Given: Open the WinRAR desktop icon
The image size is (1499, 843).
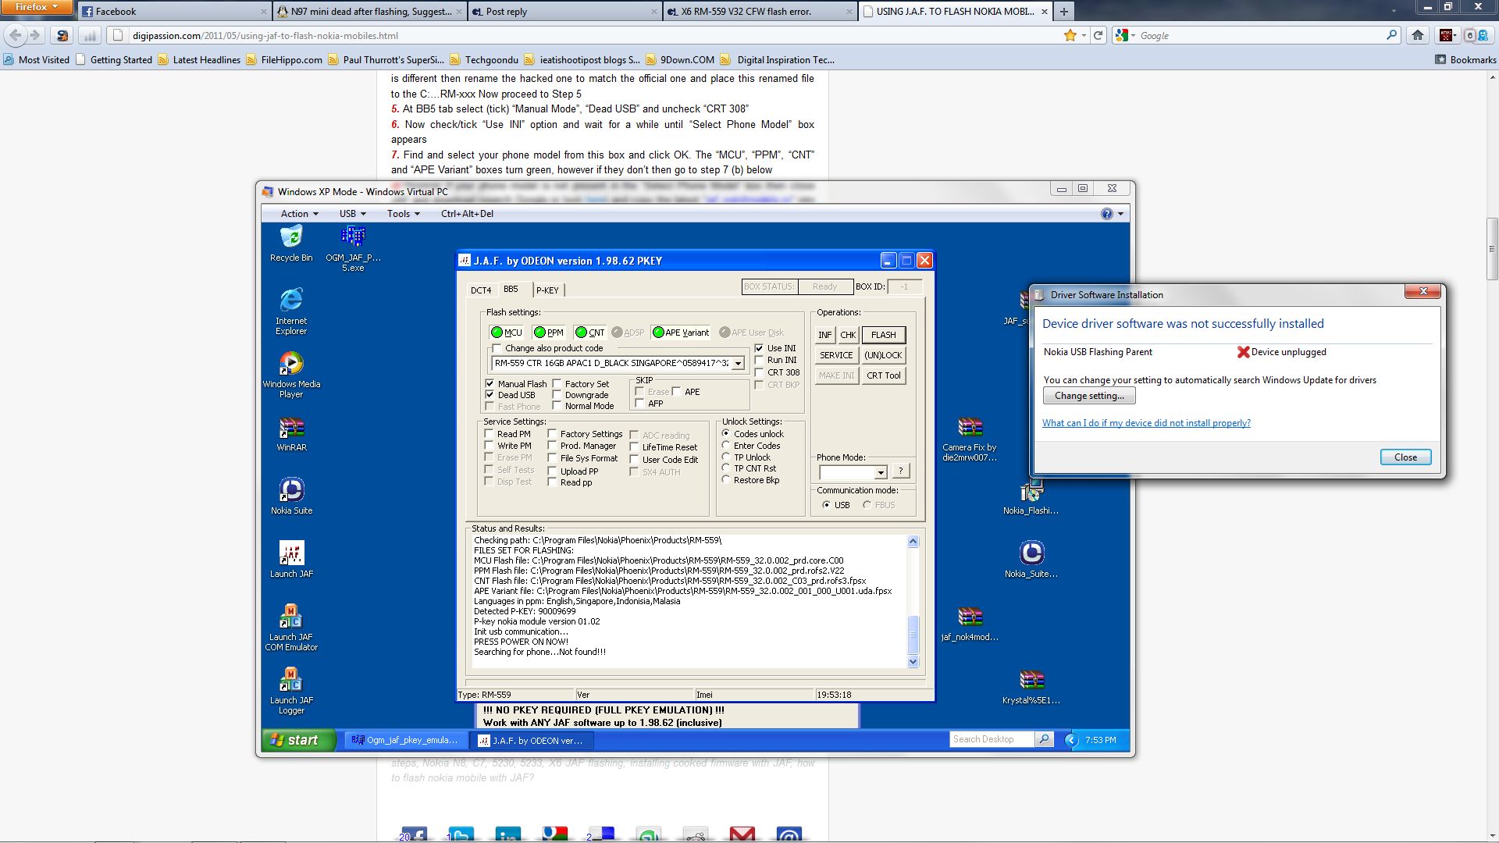Looking at the screenshot, I should [291, 434].
